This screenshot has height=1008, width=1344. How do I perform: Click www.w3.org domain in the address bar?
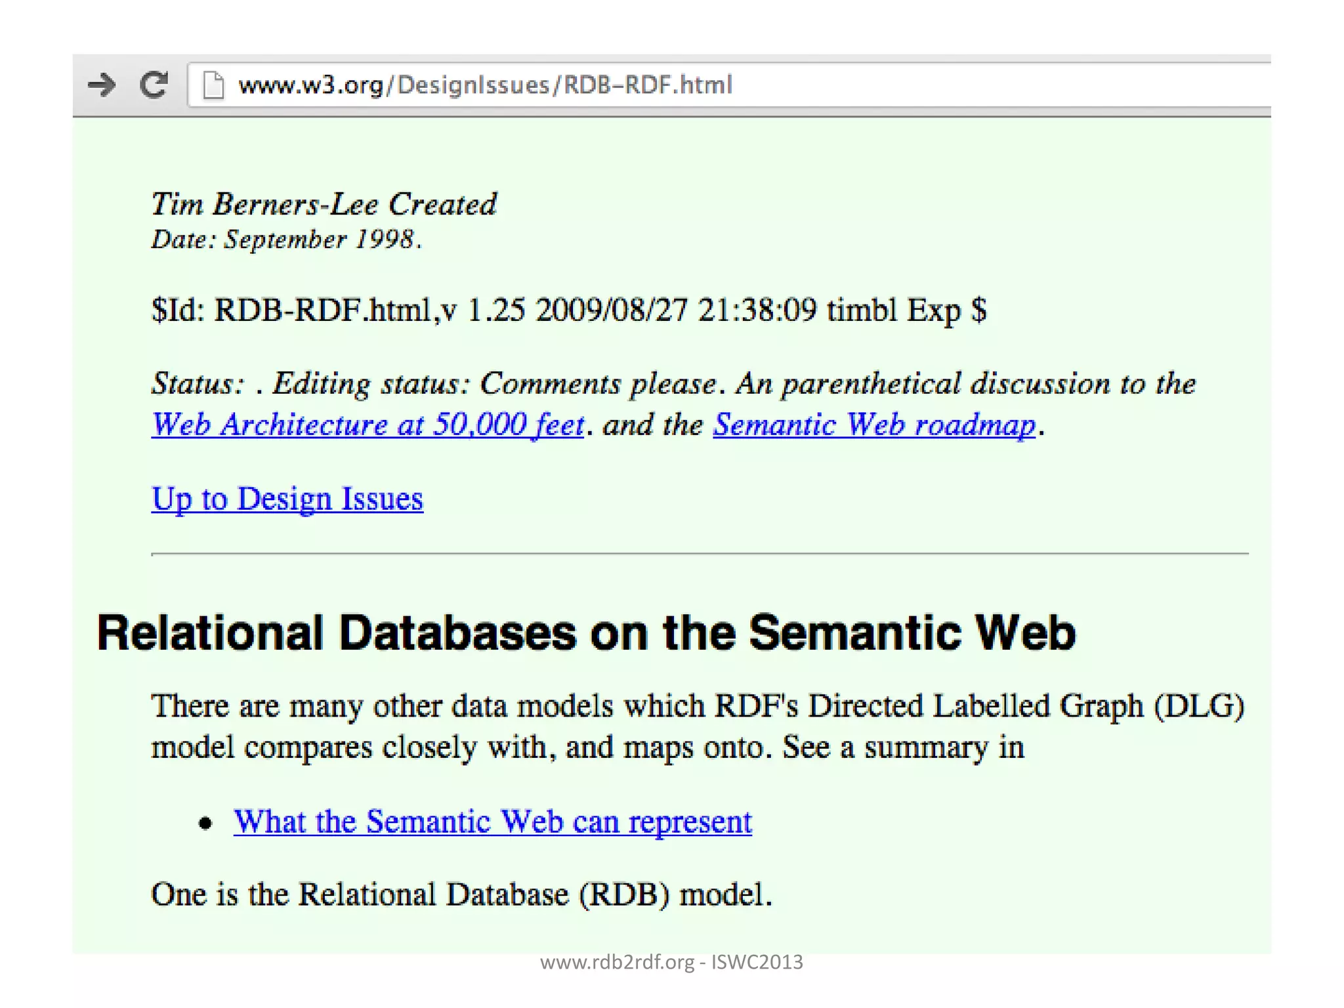[311, 85]
